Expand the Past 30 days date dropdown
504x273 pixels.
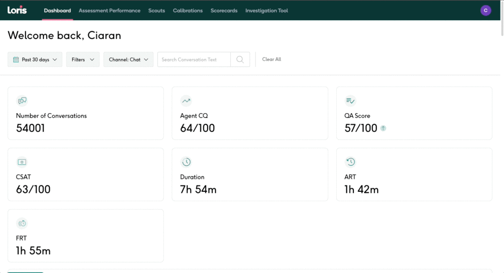35,60
